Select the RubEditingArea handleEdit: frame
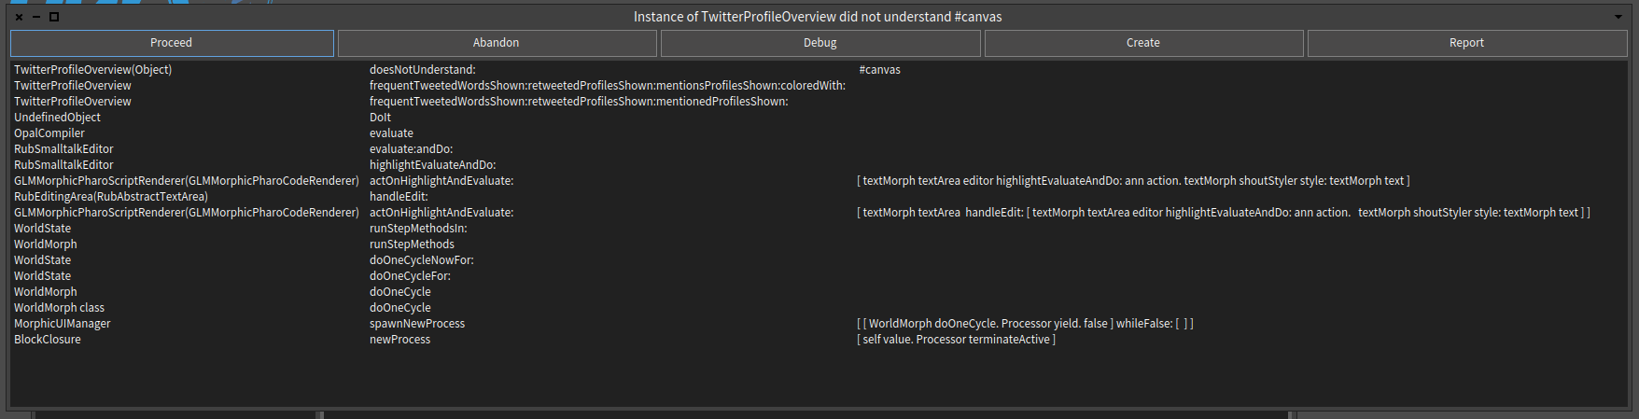 click(819, 197)
